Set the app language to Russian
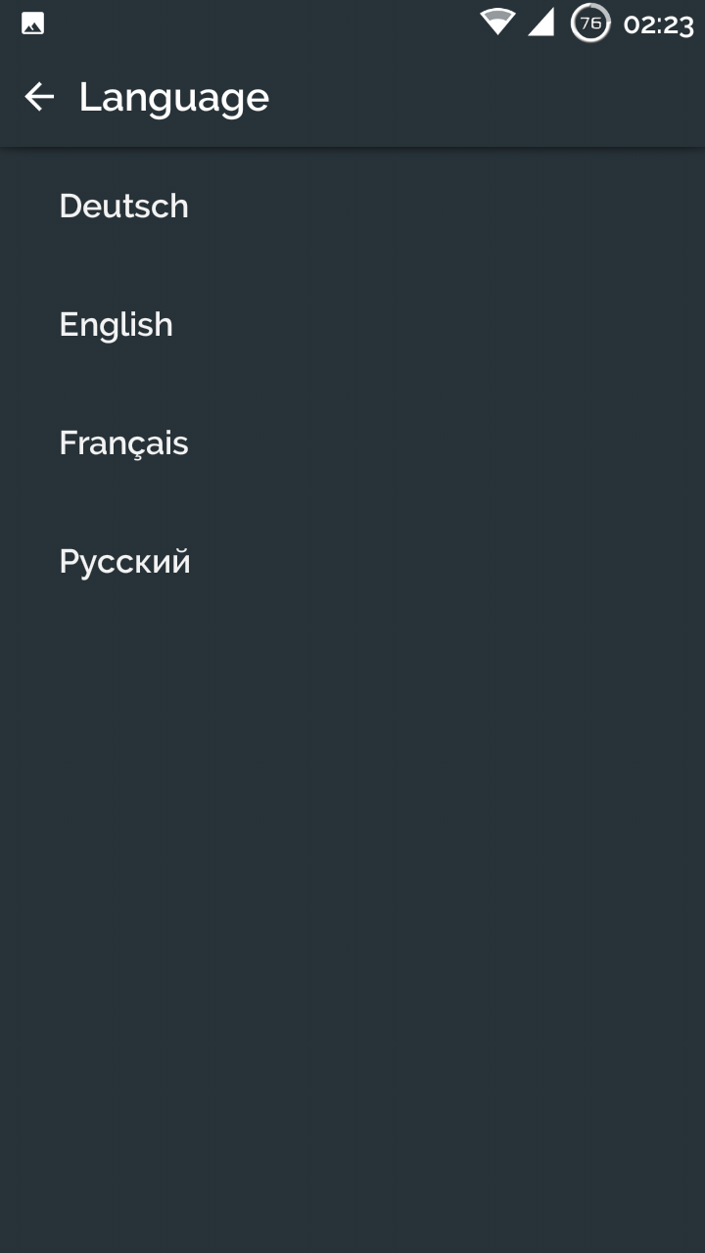 point(352,561)
